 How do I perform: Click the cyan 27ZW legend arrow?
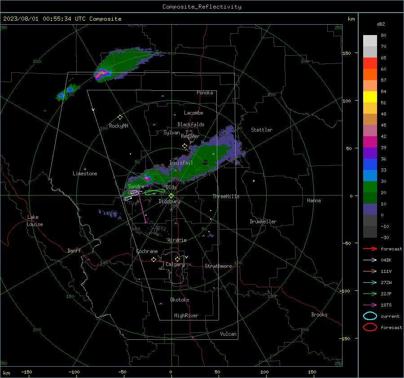tap(370, 282)
